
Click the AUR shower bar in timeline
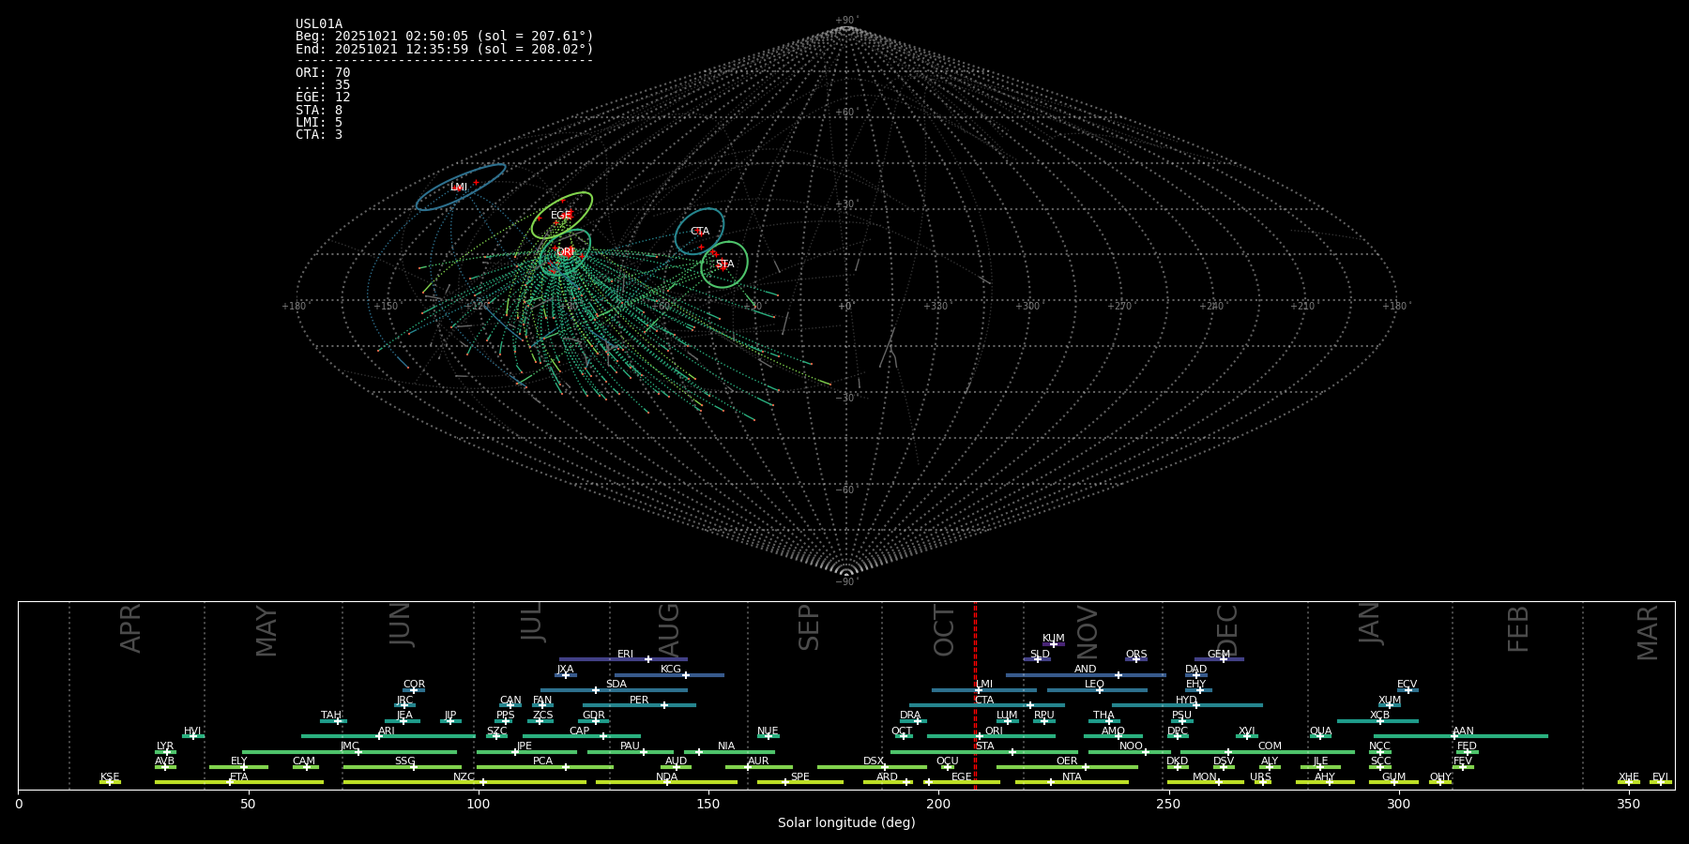pos(758,767)
